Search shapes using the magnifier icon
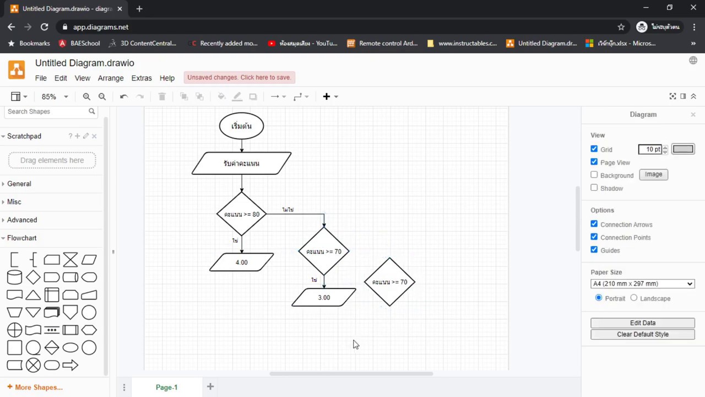705x397 pixels. pos(92,111)
